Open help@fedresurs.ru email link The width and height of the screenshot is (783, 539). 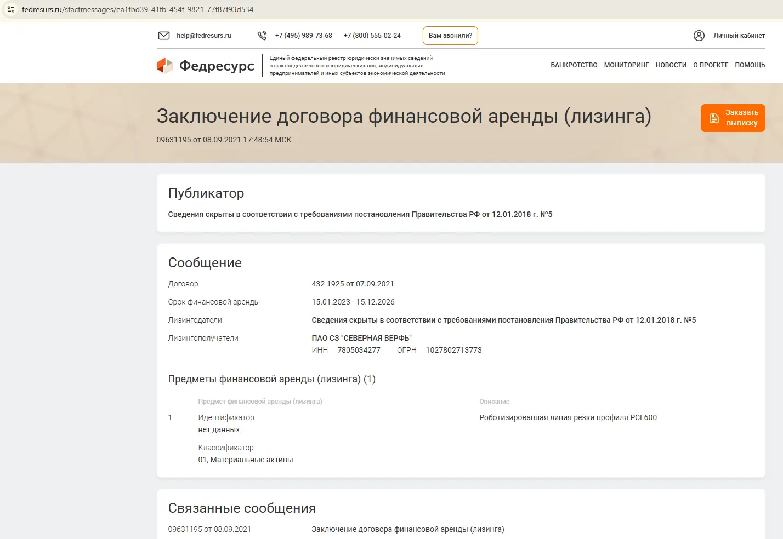tap(204, 36)
